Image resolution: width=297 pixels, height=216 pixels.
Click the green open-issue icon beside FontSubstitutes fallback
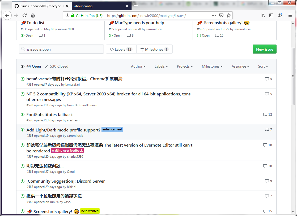(x=23, y=114)
